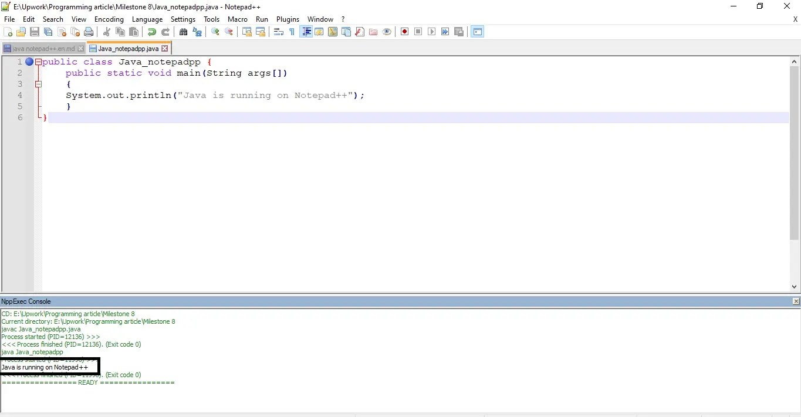
Task: Collapse the Java_notepadpp class fold
Action: pos(37,61)
